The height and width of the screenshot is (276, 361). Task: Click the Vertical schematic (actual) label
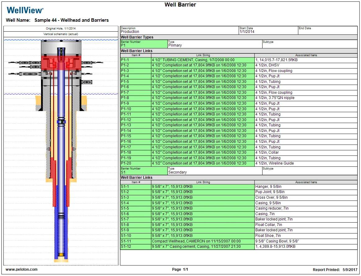61,34
